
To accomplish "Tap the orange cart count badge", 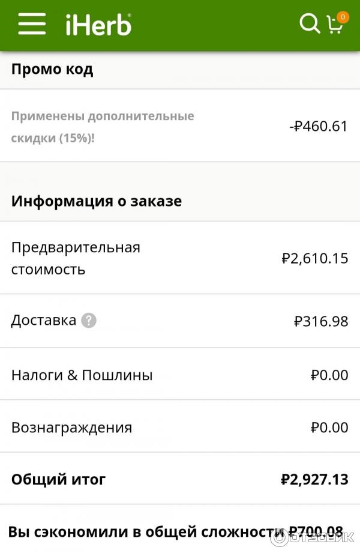I will 343,17.
